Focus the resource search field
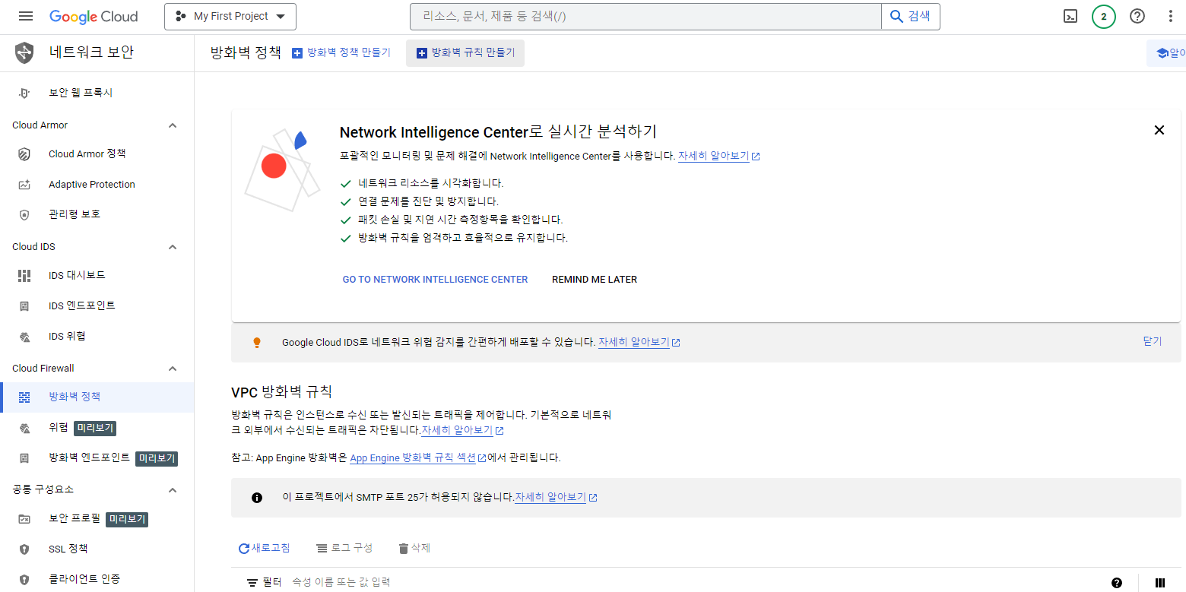1186x592 pixels. point(645,16)
